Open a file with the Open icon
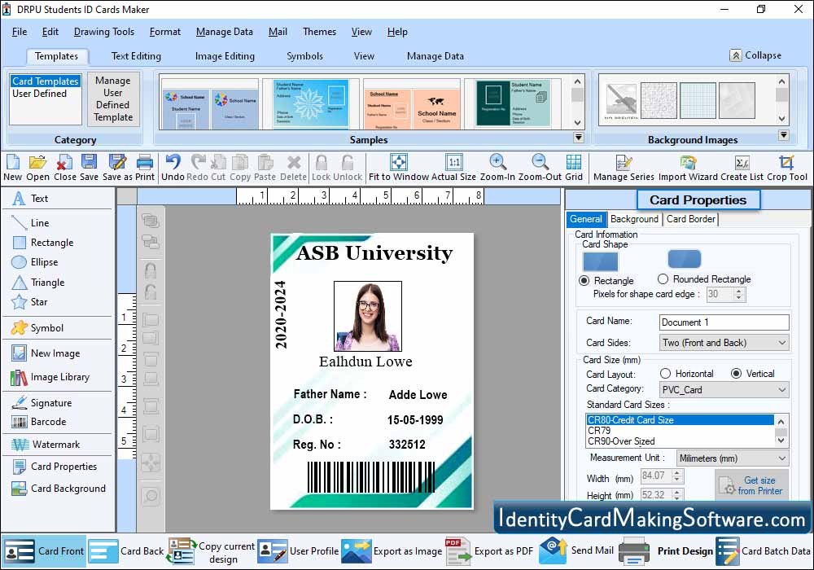Viewport: 814px width, 570px height. tap(37, 163)
